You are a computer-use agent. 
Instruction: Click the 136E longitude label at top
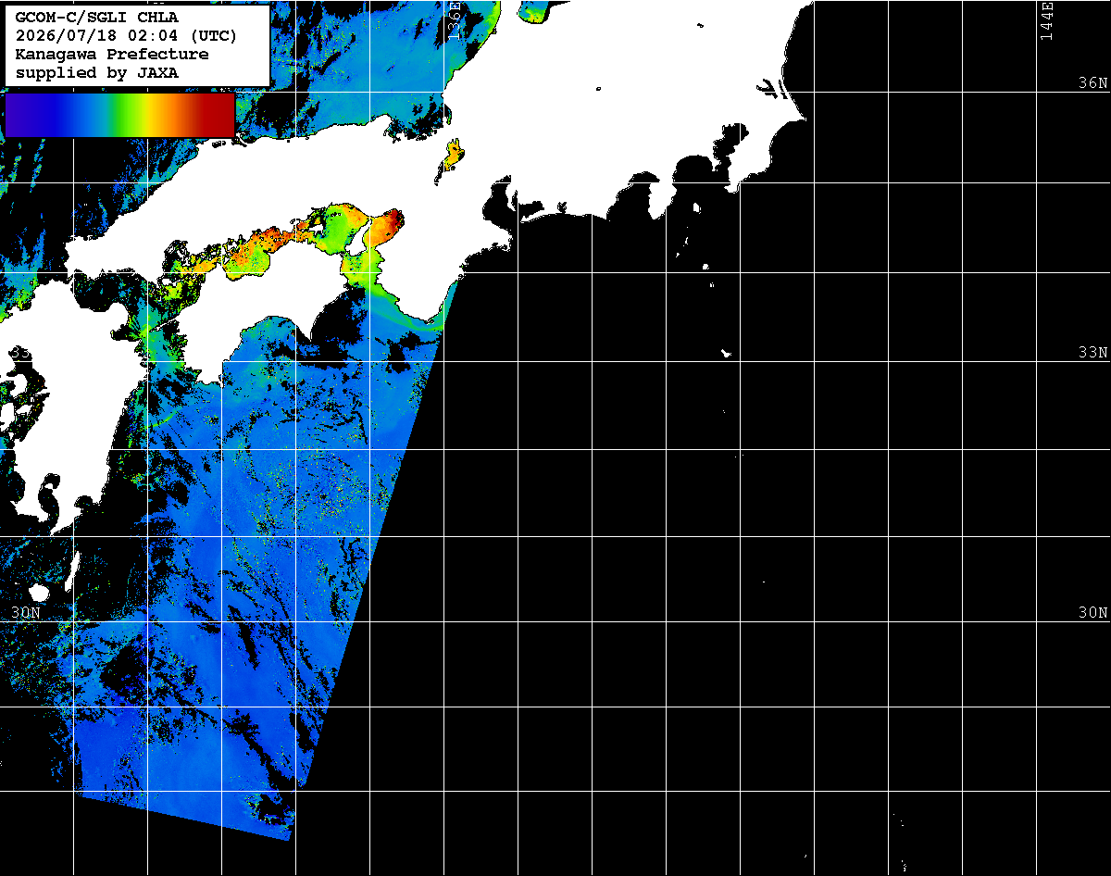click(x=454, y=20)
